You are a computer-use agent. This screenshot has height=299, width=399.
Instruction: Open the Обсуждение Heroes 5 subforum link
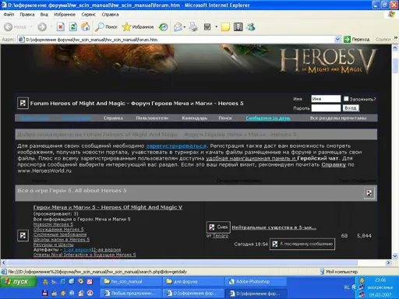(x=58, y=230)
